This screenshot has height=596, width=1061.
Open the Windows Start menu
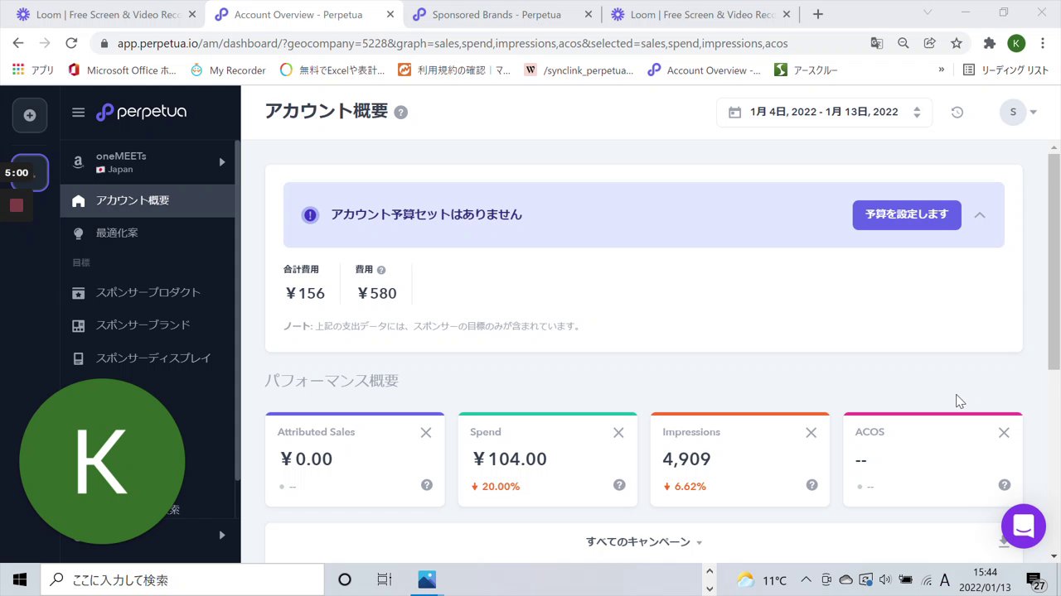click(x=20, y=579)
